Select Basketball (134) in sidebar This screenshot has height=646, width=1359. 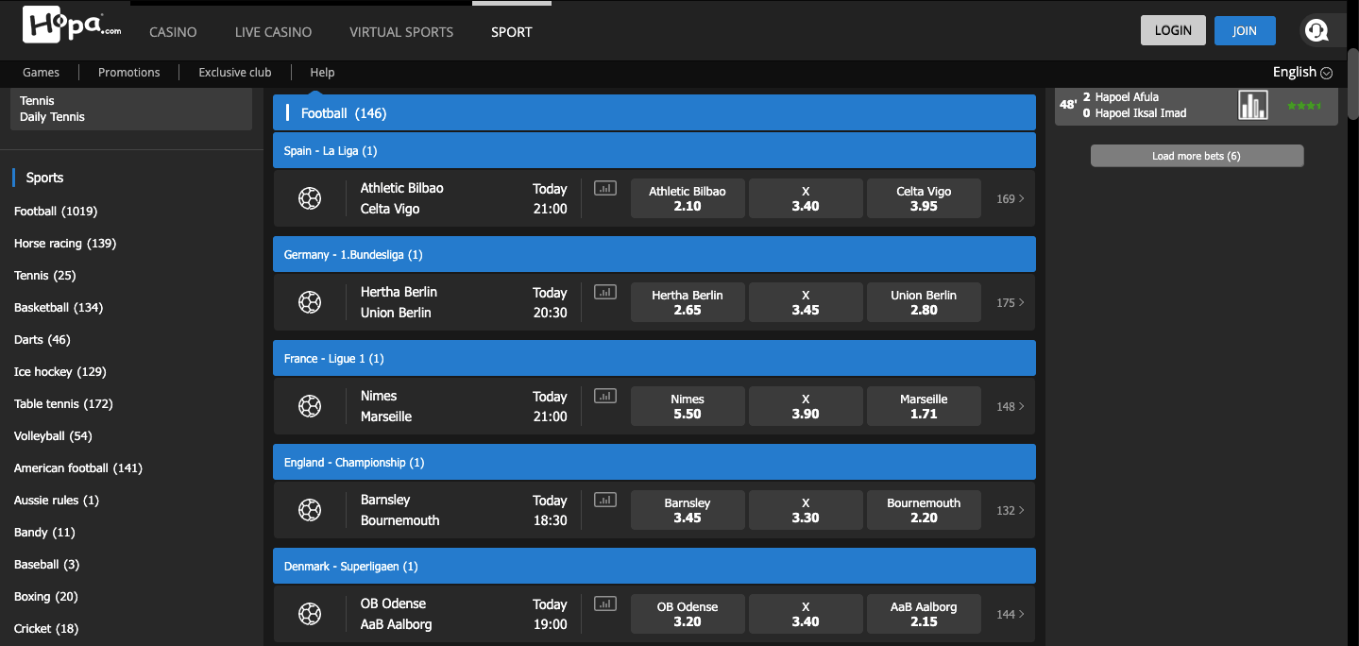(x=59, y=308)
